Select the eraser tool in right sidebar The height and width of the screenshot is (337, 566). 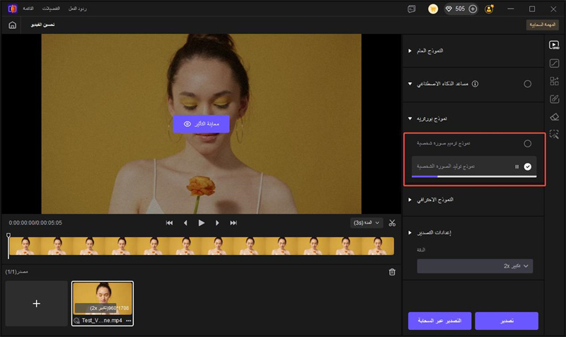[x=555, y=116]
